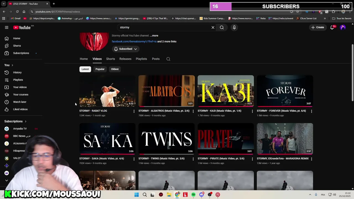Screen dimensions: 354x199
Task: Click the YouTube logo
Action: pos(22,27)
